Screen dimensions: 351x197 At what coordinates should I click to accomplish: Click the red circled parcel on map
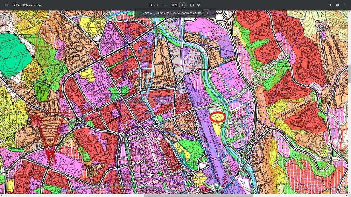pyautogui.click(x=218, y=117)
